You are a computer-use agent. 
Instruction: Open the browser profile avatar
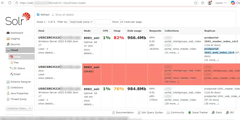(x=210, y=3)
